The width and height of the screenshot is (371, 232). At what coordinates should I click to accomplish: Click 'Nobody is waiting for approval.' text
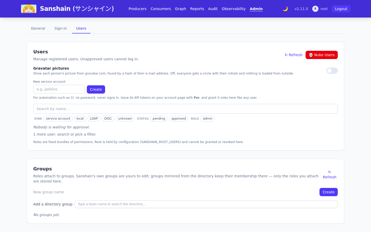[x=62, y=127]
